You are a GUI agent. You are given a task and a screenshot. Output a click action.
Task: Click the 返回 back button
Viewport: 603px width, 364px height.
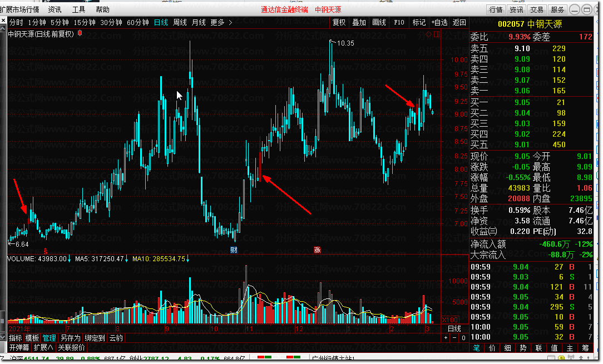pos(459,22)
